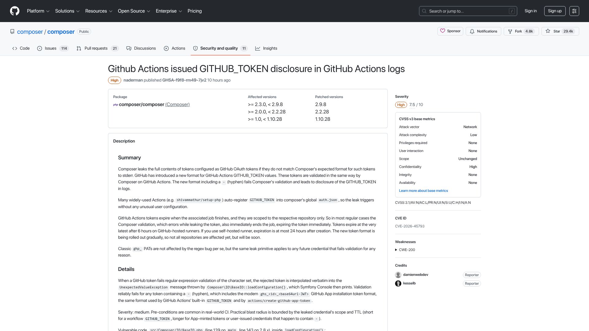This screenshot has height=331, width=589.
Task: Switch to the Issues tab
Action: point(53,48)
